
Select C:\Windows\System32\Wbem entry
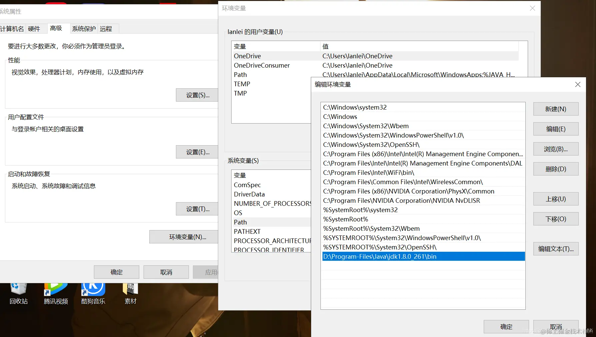coord(423,126)
